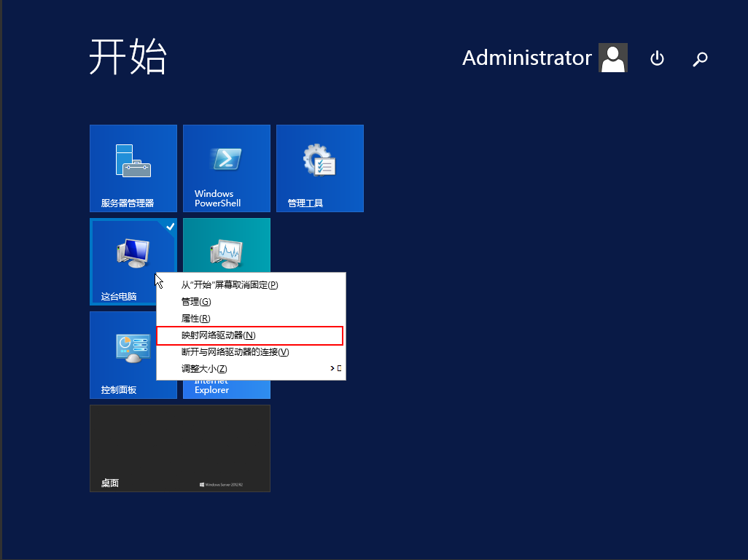Uncheck the selection checkmark on 这台电脑 tile
Image resolution: width=748 pixels, height=560 pixels.
(x=170, y=227)
